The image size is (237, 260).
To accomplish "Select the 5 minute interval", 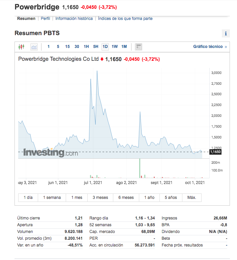I will click(x=58, y=47).
